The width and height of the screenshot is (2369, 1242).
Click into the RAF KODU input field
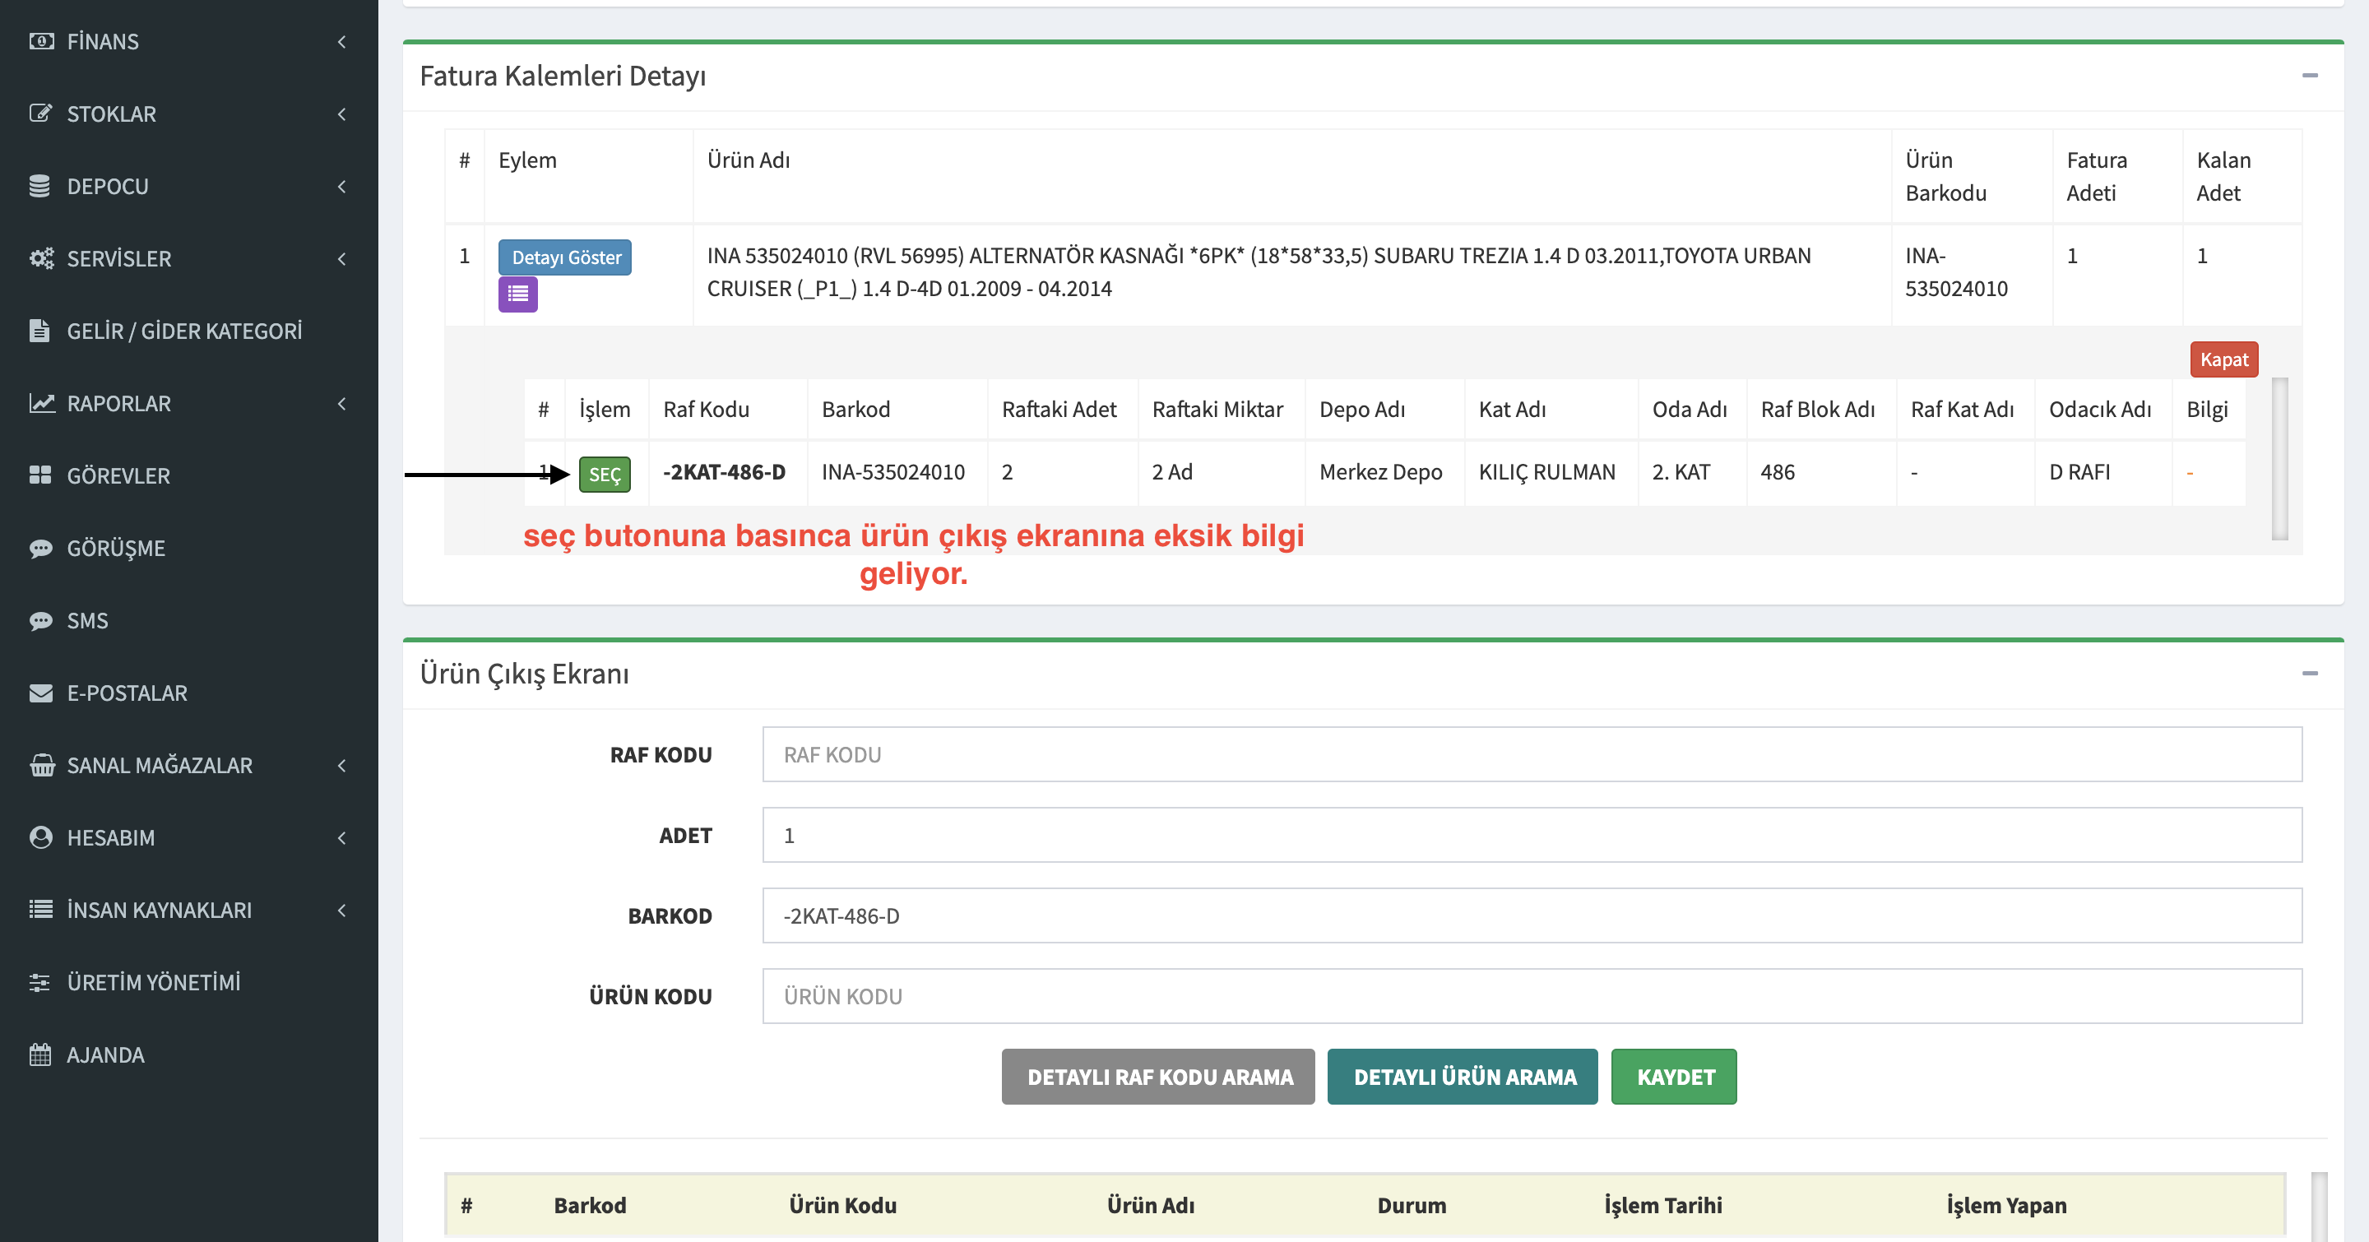coord(1531,755)
